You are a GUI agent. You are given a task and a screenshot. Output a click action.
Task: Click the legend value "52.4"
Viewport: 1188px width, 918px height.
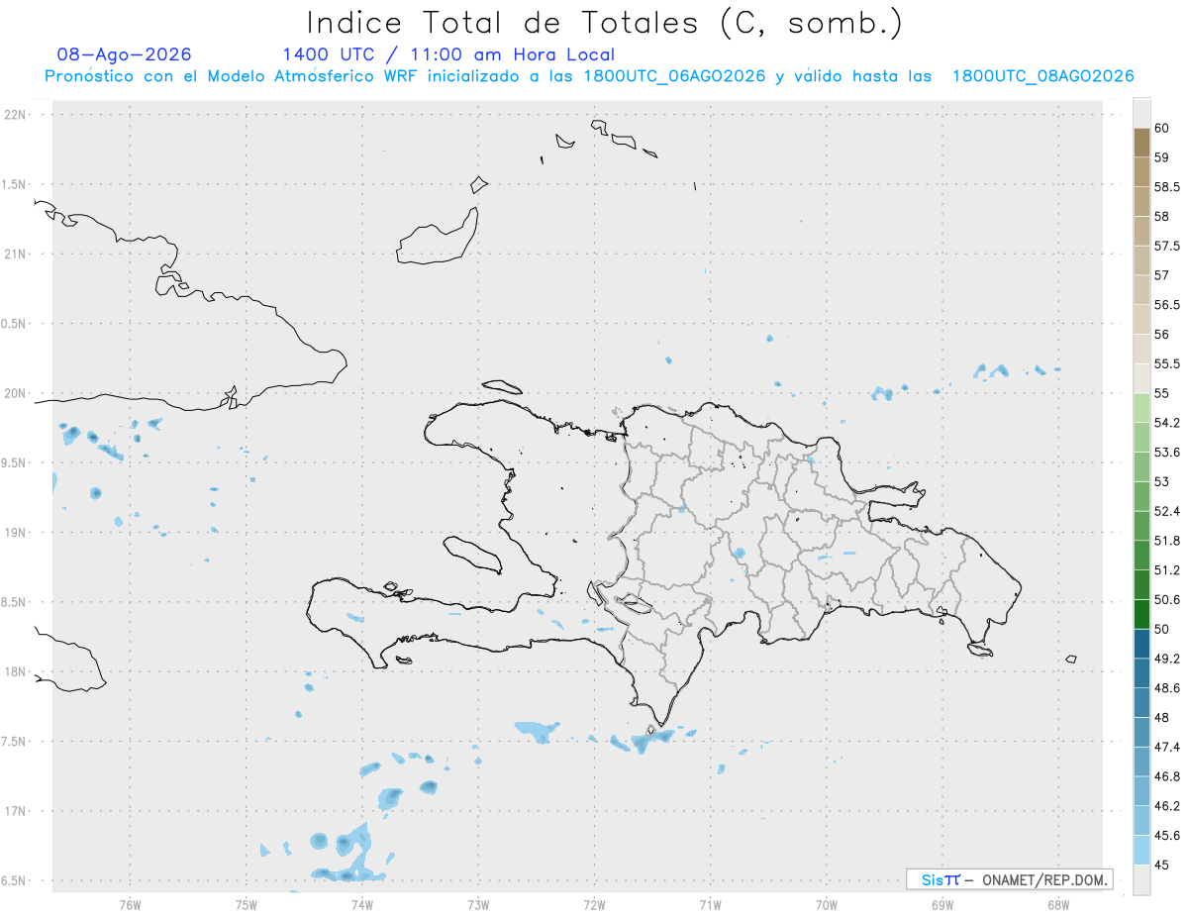[x=1166, y=511]
